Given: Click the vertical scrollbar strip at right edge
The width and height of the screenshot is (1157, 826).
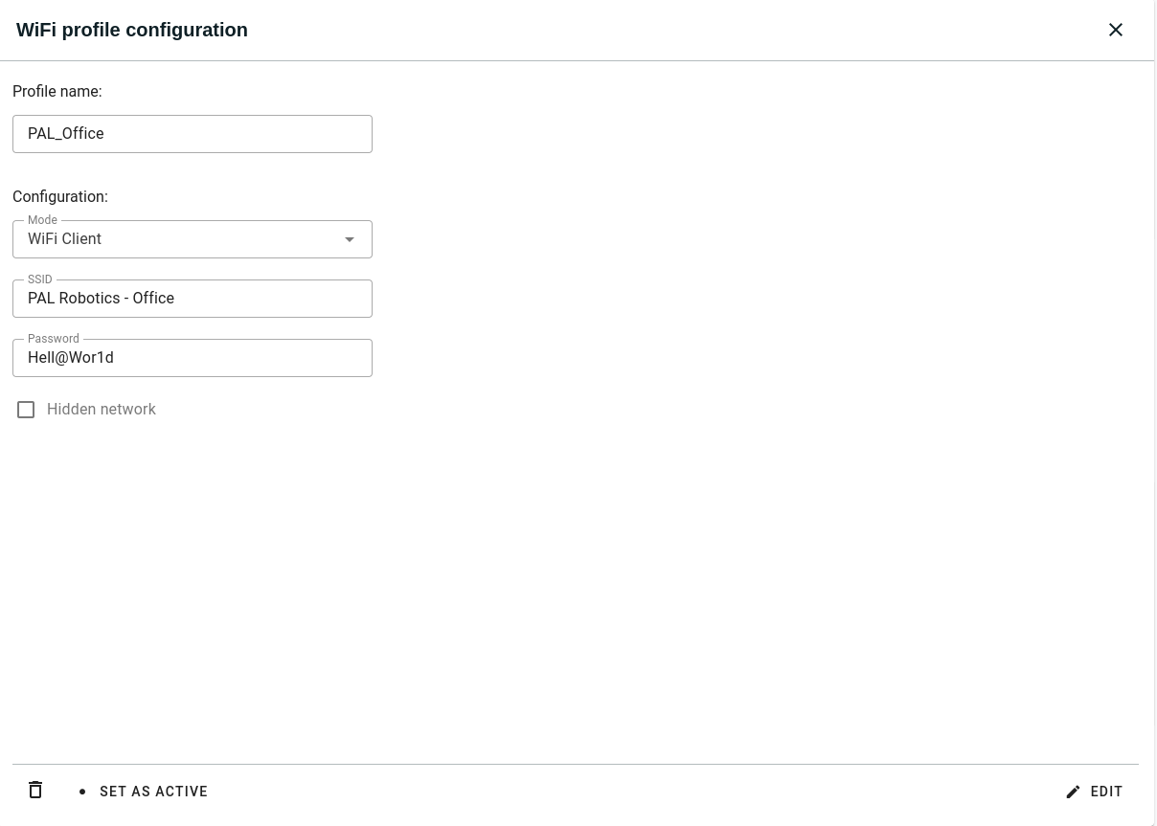Looking at the screenshot, I should point(1154,412).
